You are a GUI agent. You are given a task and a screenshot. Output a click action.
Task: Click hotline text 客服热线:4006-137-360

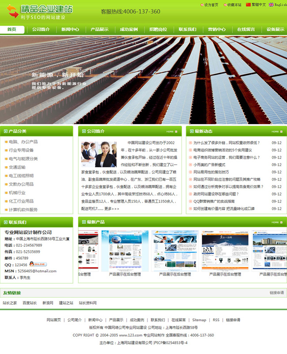130,11
